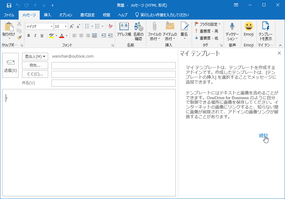Viewport: 285px width, 199px height.
Task: Decrease font size with A-down icon
Action: coord(78,27)
